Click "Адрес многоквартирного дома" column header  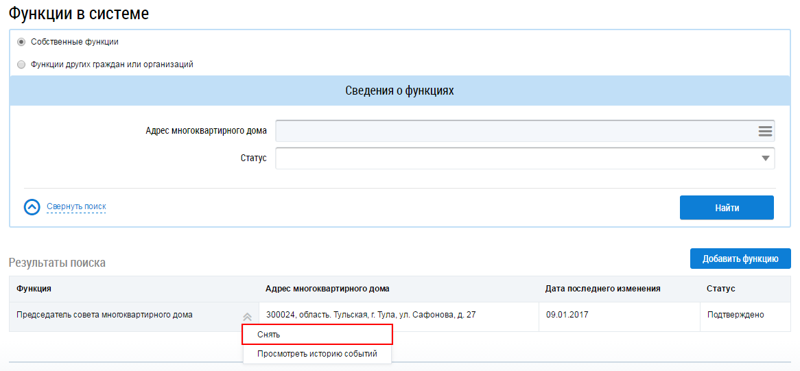[327, 289]
